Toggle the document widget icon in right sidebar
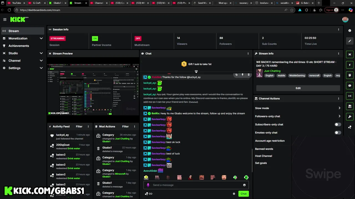 point(349,75)
